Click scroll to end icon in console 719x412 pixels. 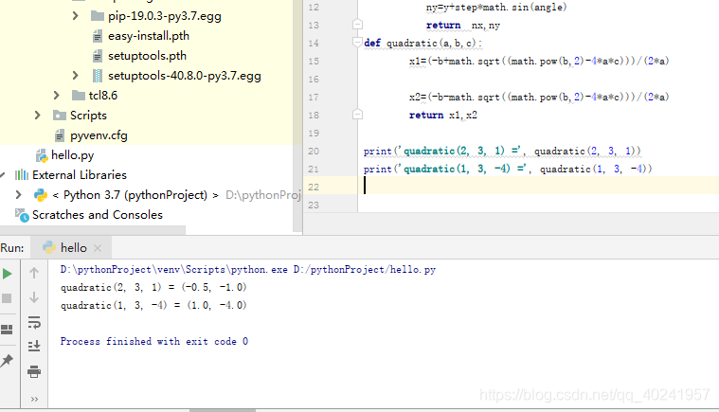click(34, 346)
